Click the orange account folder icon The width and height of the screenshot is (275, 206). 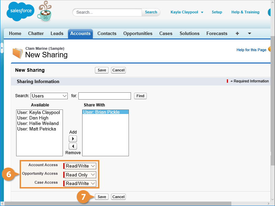[18, 53]
